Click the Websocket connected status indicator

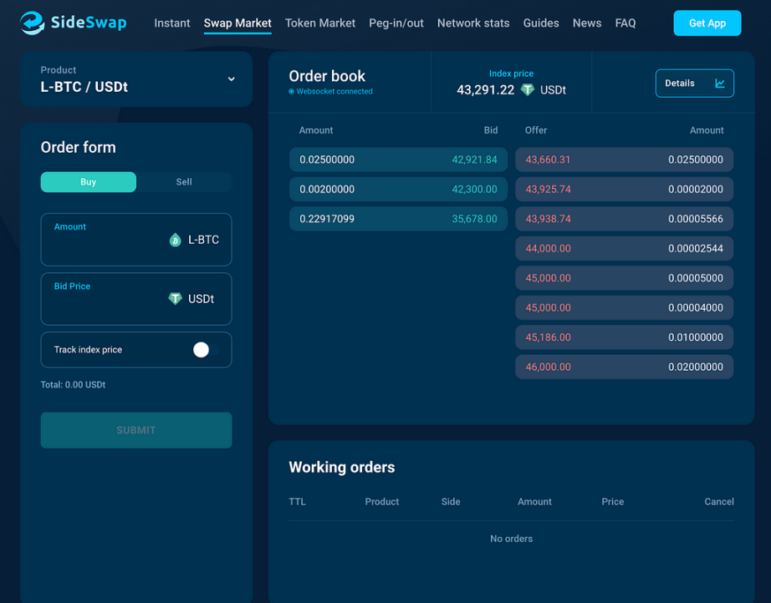pos(331,92)
